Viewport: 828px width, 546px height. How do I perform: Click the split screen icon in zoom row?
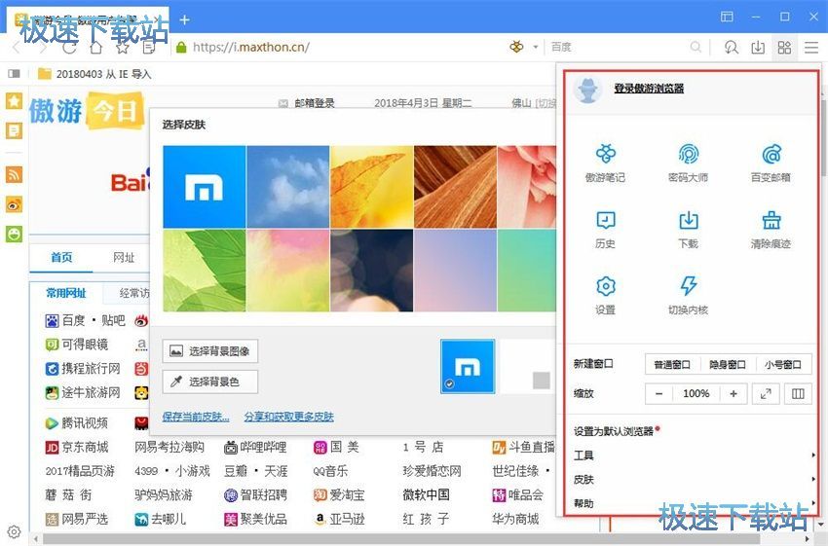(798, 393)
